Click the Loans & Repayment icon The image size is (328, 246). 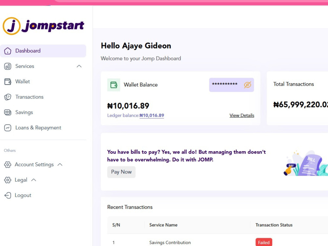(x=8, y=128)
